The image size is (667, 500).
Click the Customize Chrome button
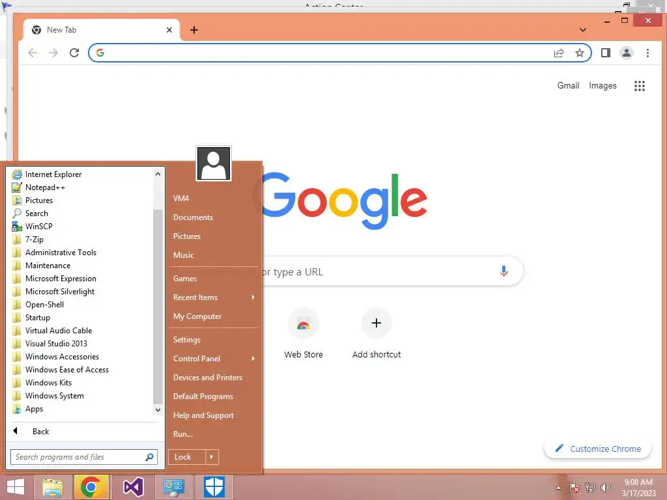click(598, 449)
